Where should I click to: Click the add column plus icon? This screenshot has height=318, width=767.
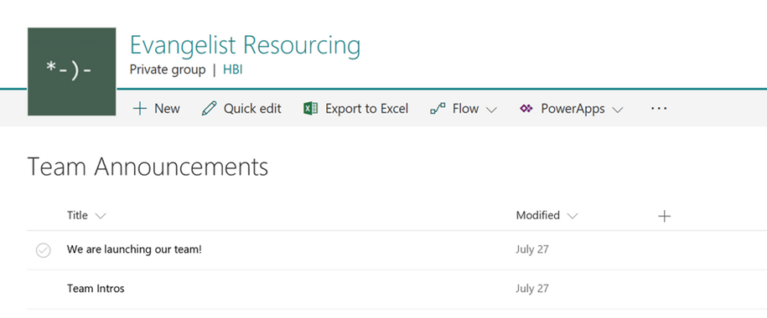click(664, 216)
